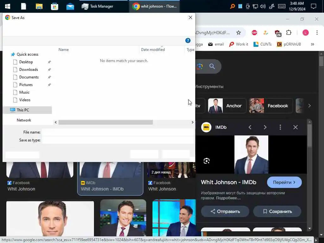Open the Инструменты tools option
Viewport: 324px width, 243px height.
tap(209, 87)
